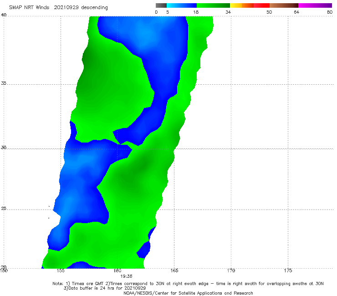The width and height of the screenshot is (337, 296).
Task: Click the color bar scale value '50'
Action: tap(269, 12)
